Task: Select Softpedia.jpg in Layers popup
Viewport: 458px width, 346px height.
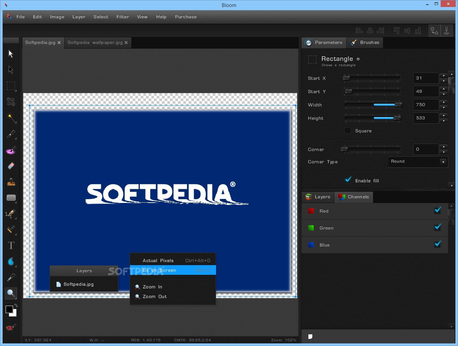Action: [84, 284]
